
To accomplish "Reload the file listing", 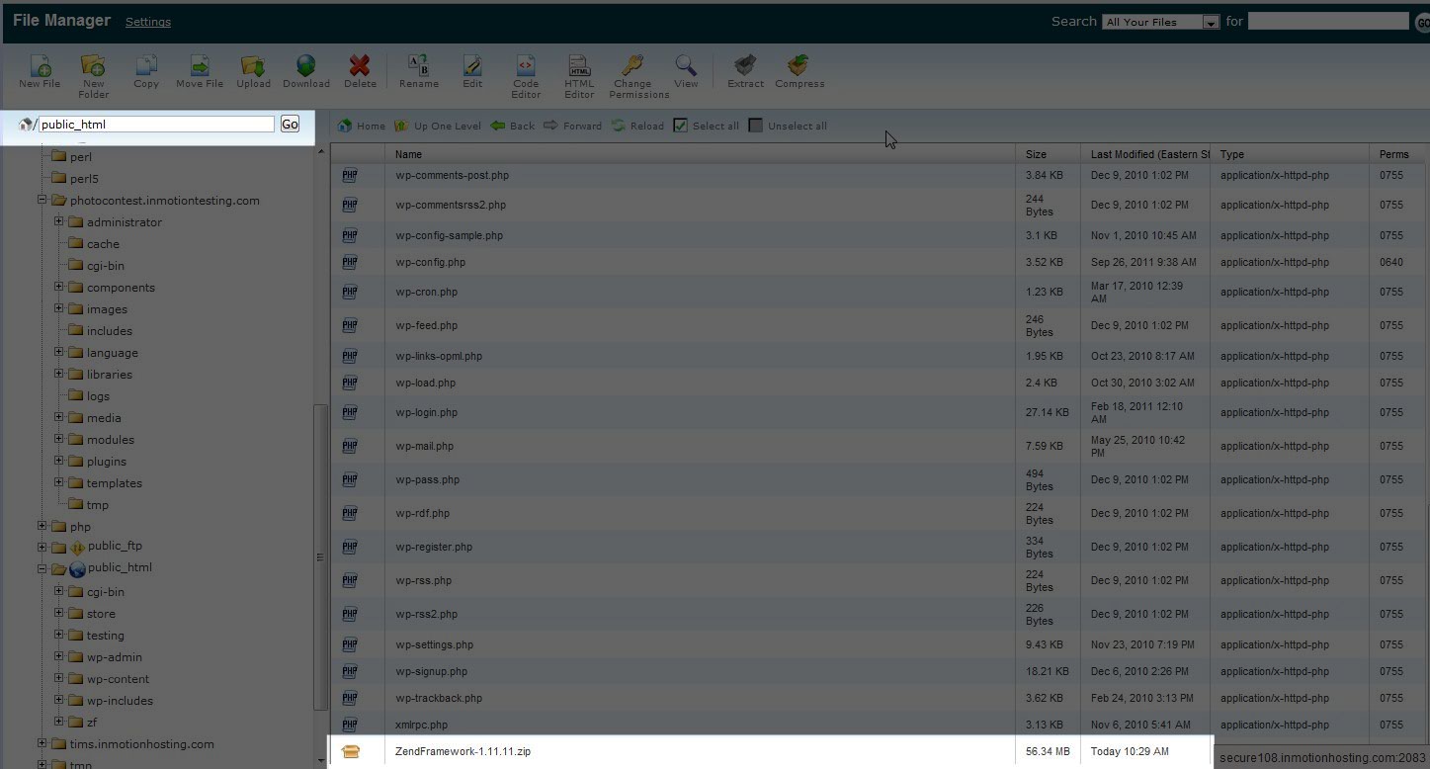I will coord(637,126).
